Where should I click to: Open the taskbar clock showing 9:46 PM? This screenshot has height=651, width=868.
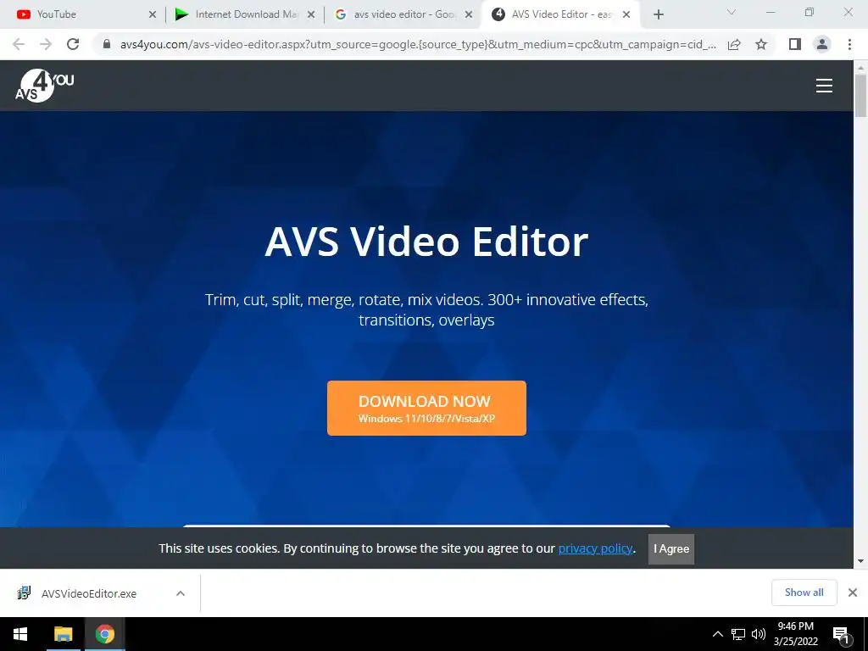[795, 634]
